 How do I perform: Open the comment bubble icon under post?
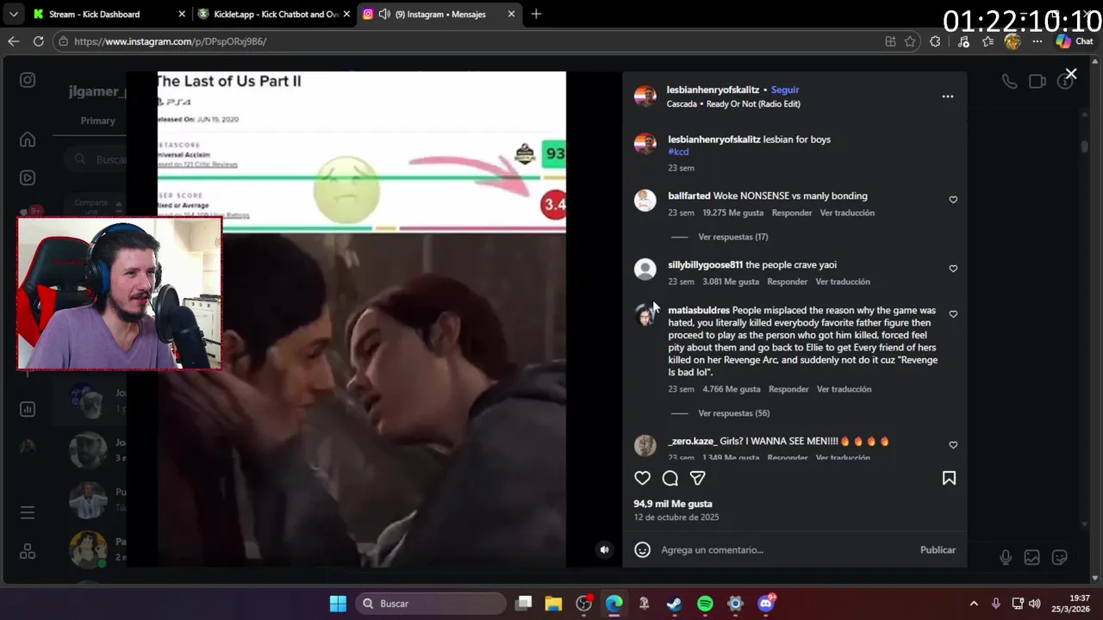click(x=670, y=478)
